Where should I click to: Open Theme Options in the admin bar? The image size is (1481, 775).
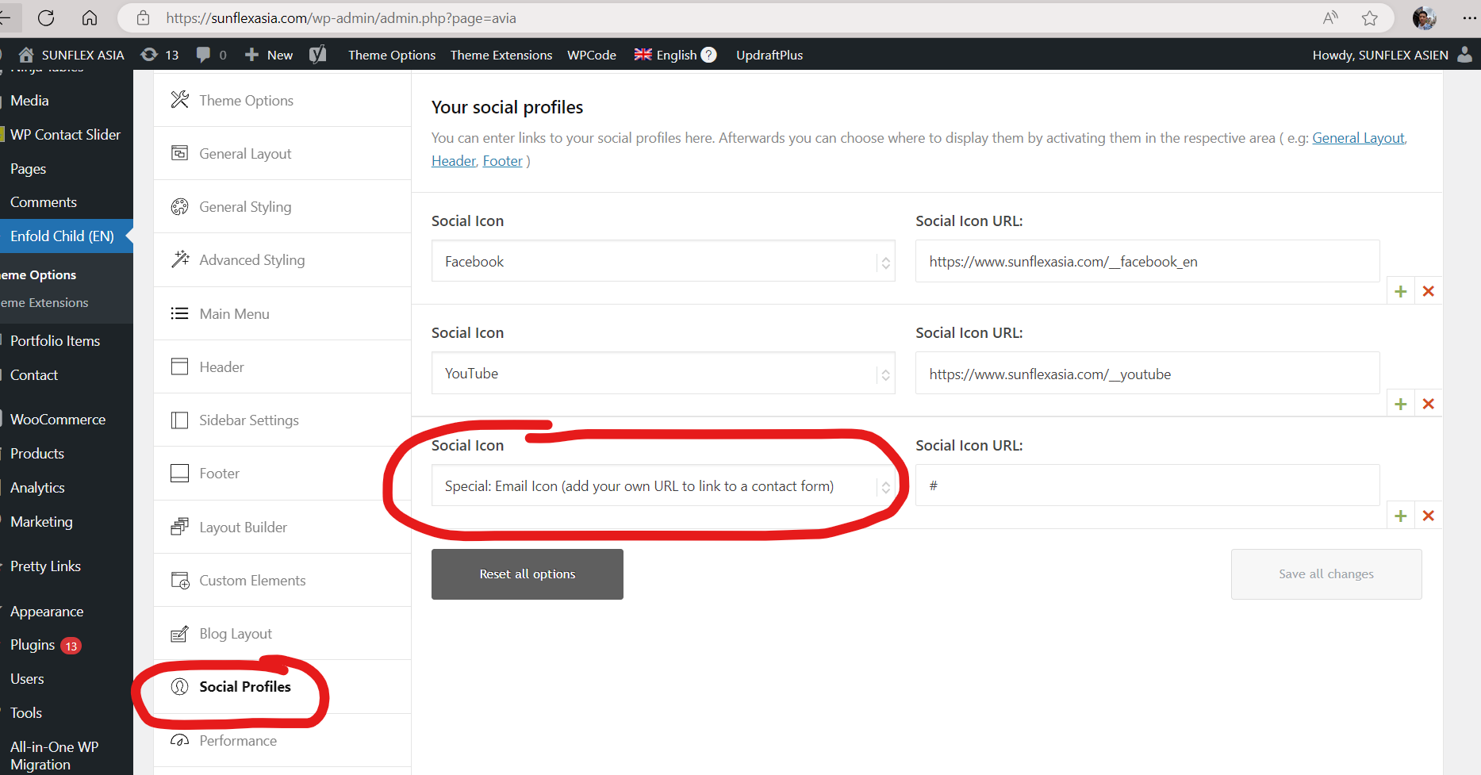[x=392, y=55]
